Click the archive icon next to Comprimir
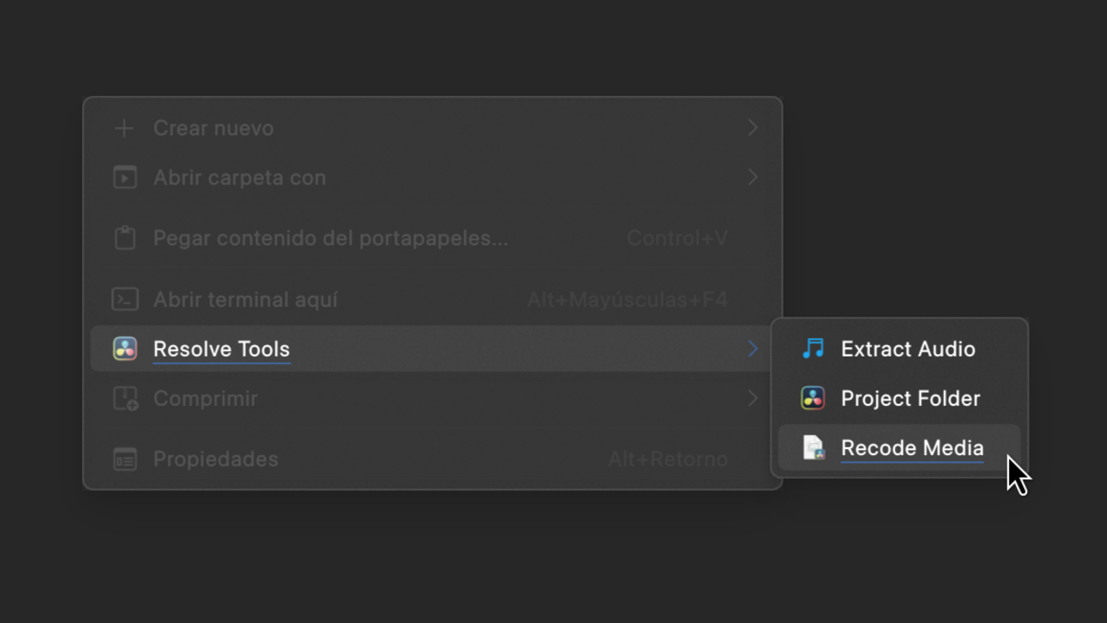 (x=125, y=399)
